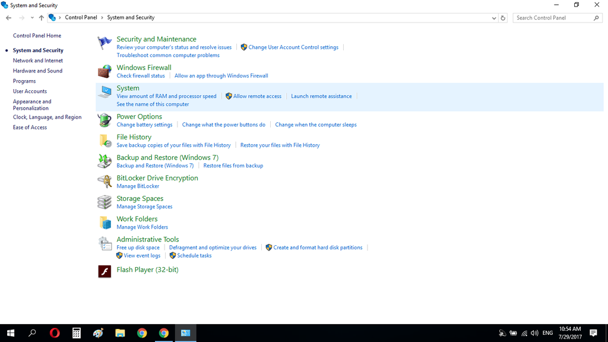Open taskbar search
608x342 pixels.
point(33,333)
